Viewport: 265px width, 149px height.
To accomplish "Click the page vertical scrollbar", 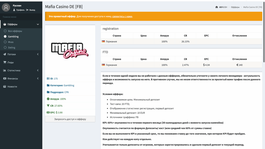I will [264, 32].
